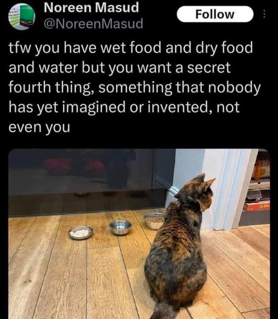The image size is (278, 319).
Task: Open the @NoreenMasud handle link
Action: [93, 23]
